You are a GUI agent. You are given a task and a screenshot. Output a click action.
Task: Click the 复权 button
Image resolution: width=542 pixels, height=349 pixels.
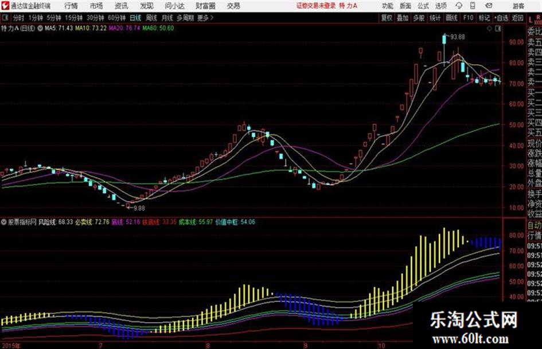[387, 18]
